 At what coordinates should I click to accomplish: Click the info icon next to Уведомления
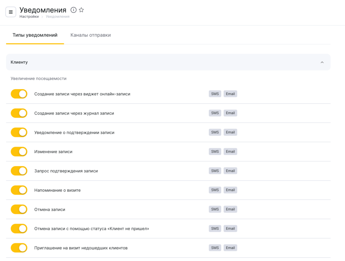click(73, 10)
